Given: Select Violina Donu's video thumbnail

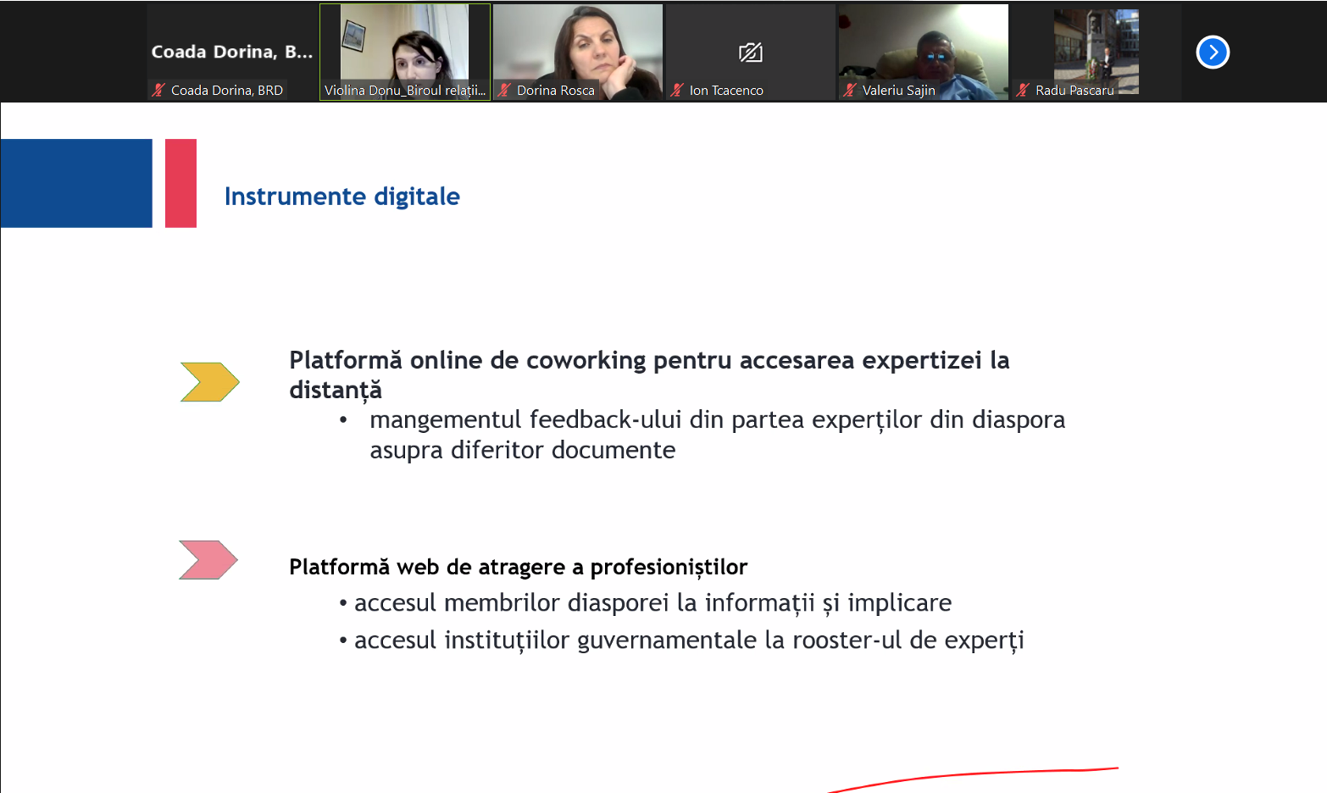Looking at the screenshot, I should click(404, 44).
